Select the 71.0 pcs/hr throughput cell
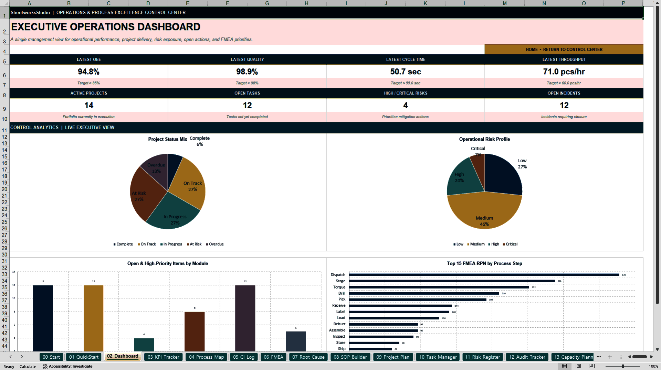661x370 pixels. coord(564,72)
